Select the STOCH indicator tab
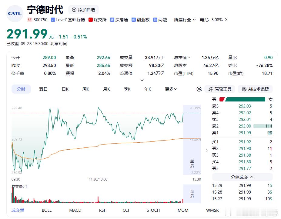Viewport: 281px width, 219px height. click(x=153, y=210)
